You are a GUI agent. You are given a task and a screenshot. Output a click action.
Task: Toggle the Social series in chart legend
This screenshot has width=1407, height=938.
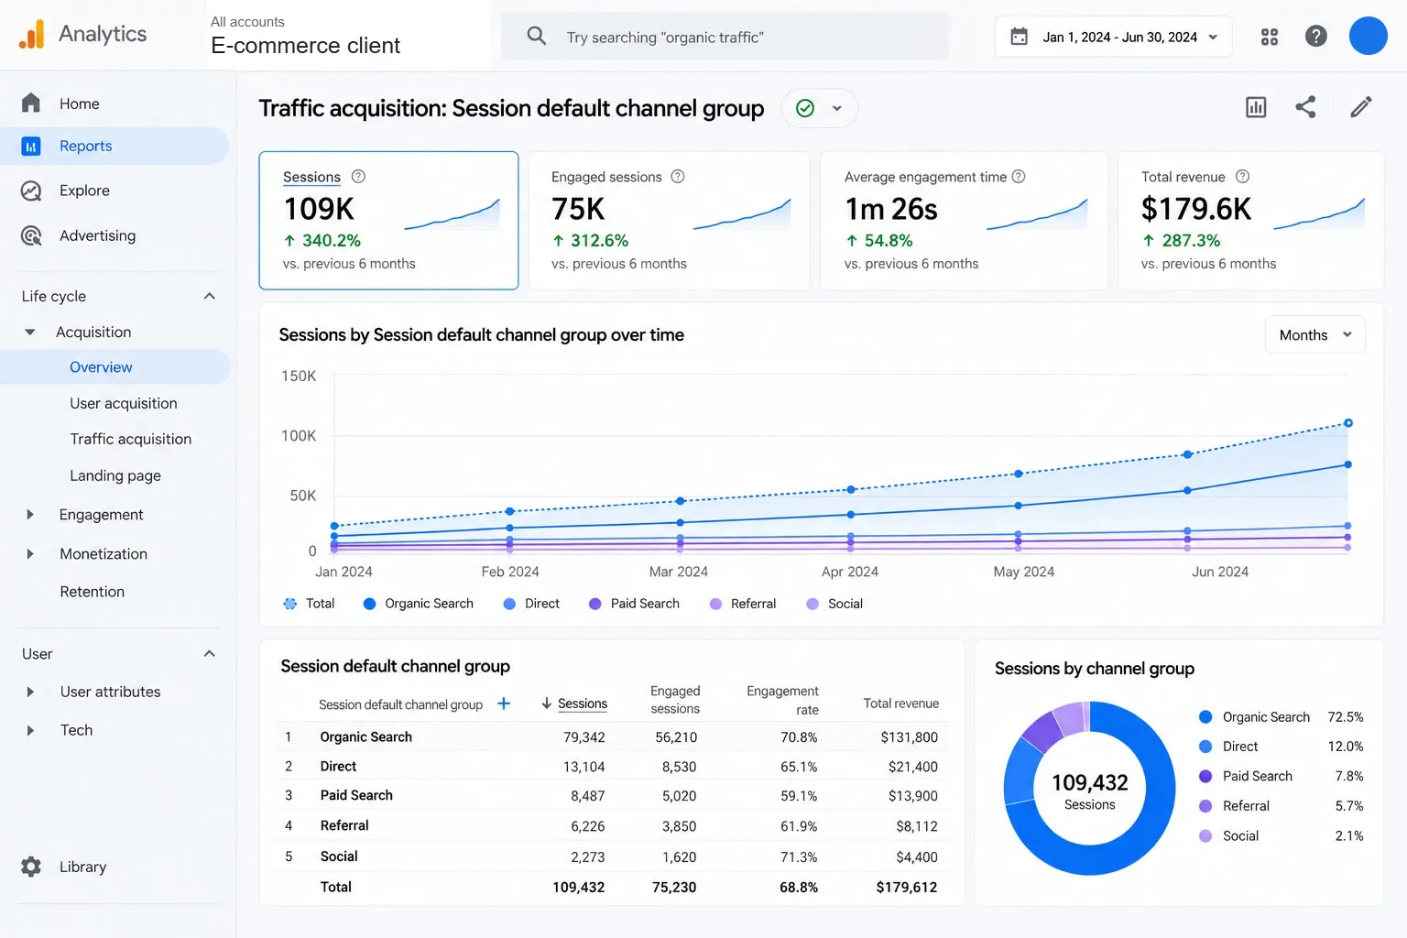(x=834, y=604)
